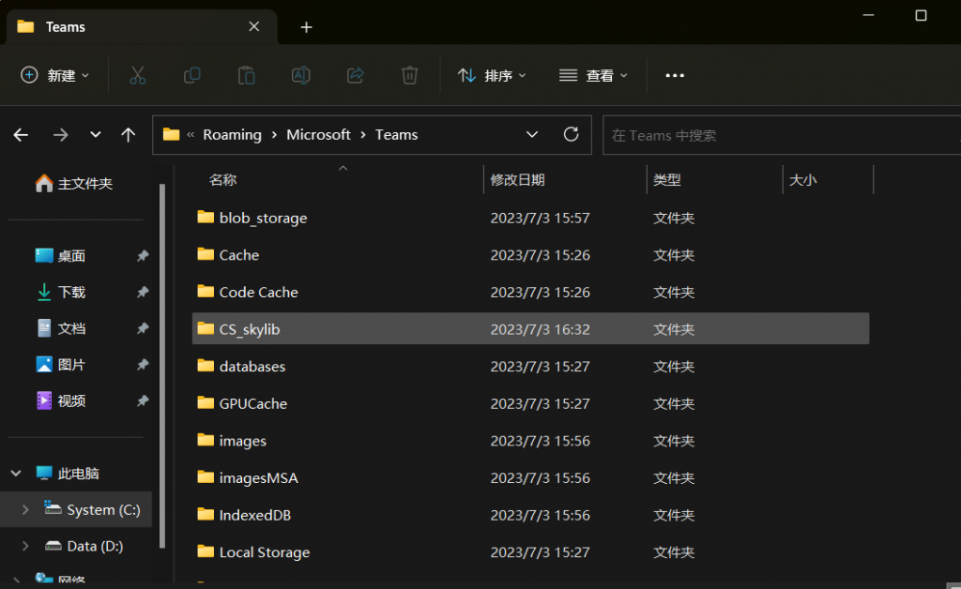Click the 在 Teams 中搜索 search box
This screenshot has width=961, height=589.
coord(782,135)
